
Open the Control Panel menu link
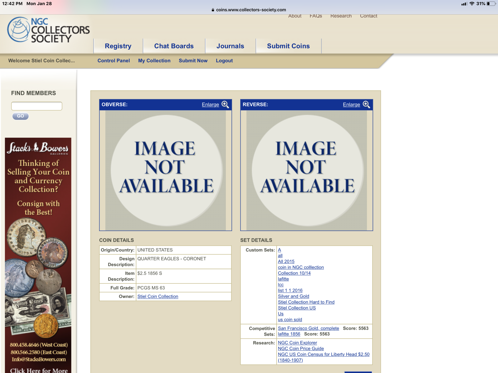(x=113, y=61)
